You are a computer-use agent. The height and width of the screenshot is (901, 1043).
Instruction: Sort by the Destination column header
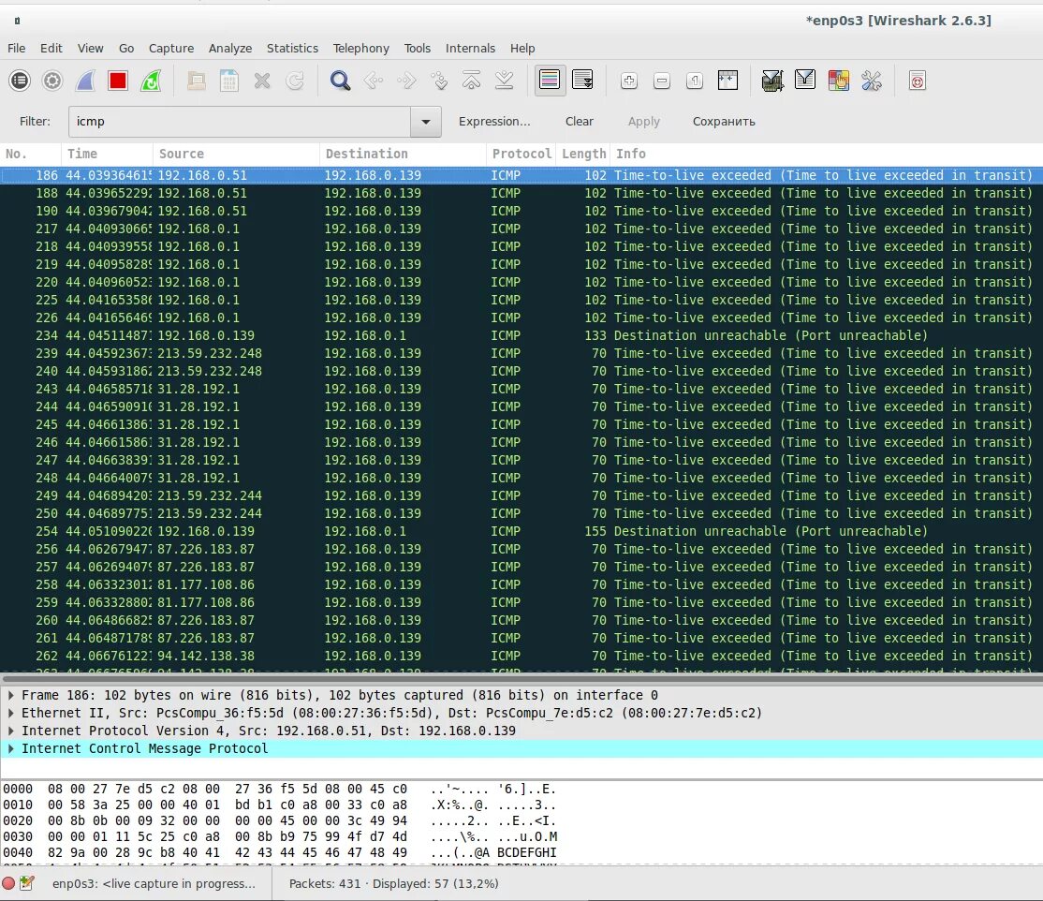(x=404, y=154)
